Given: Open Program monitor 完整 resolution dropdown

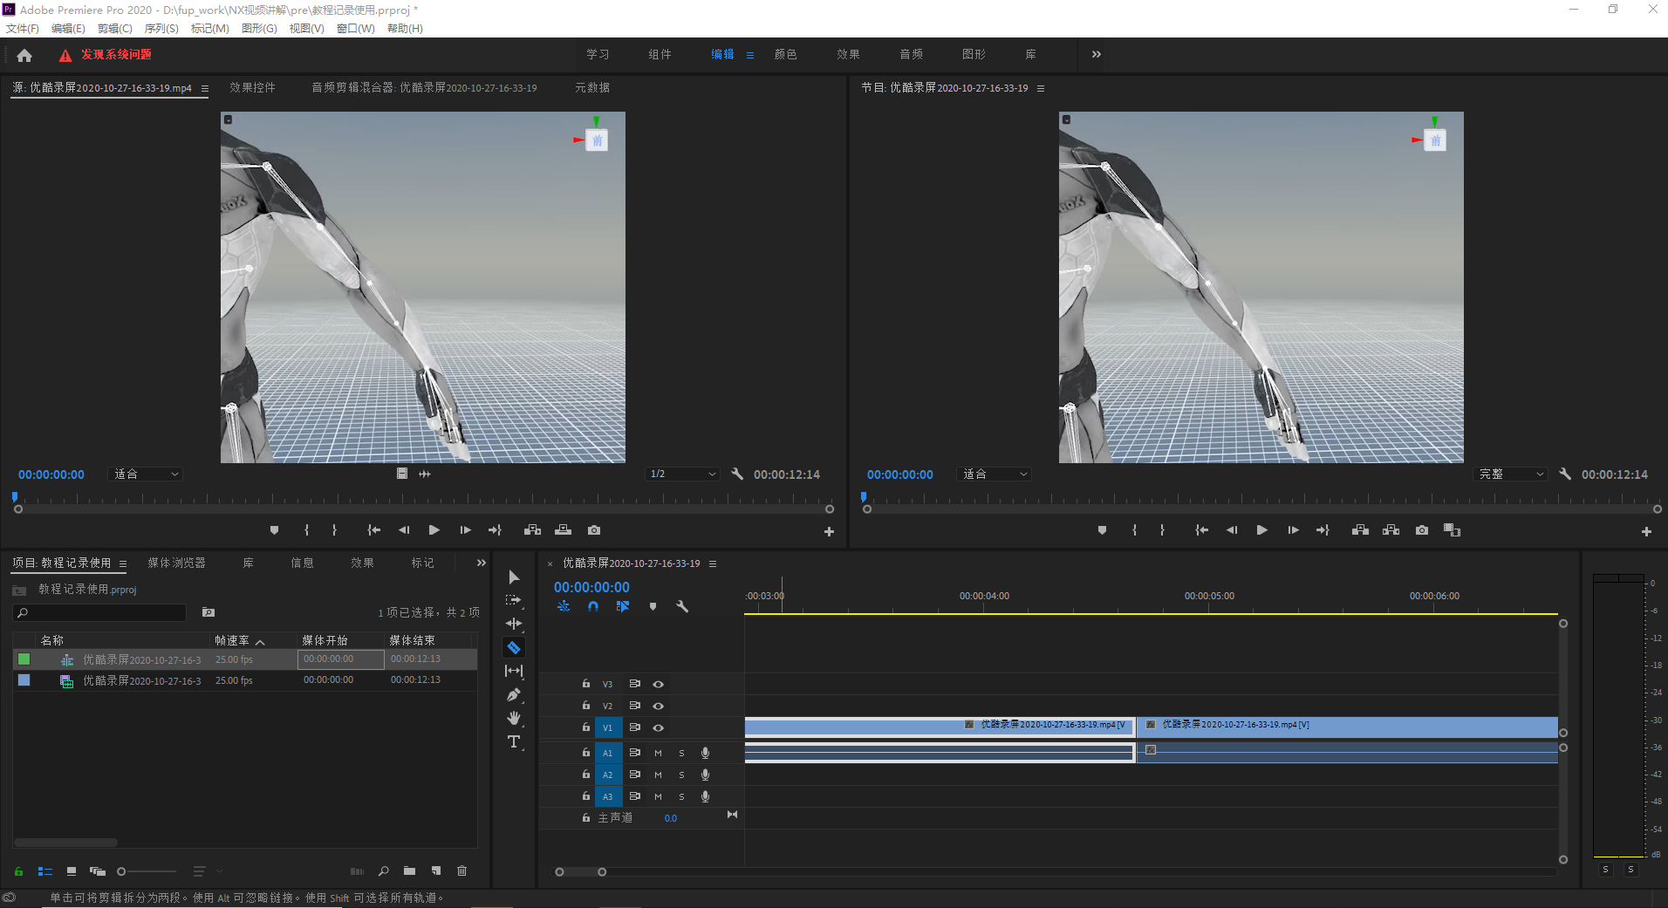Looking at the screenshot, I should coord(1510,474).
